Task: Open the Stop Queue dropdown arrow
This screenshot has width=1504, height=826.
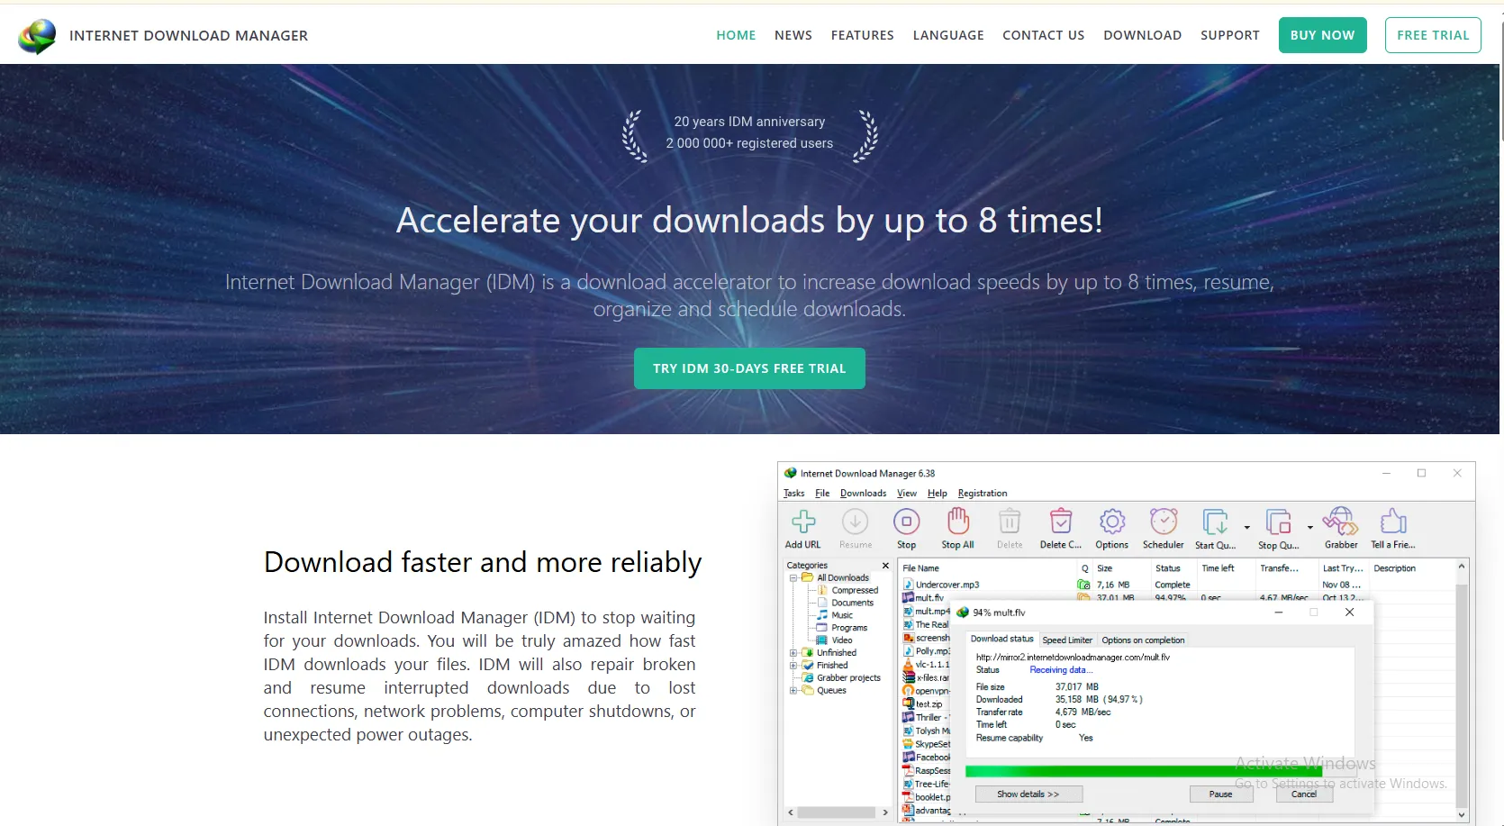Action: [1309, 527]
